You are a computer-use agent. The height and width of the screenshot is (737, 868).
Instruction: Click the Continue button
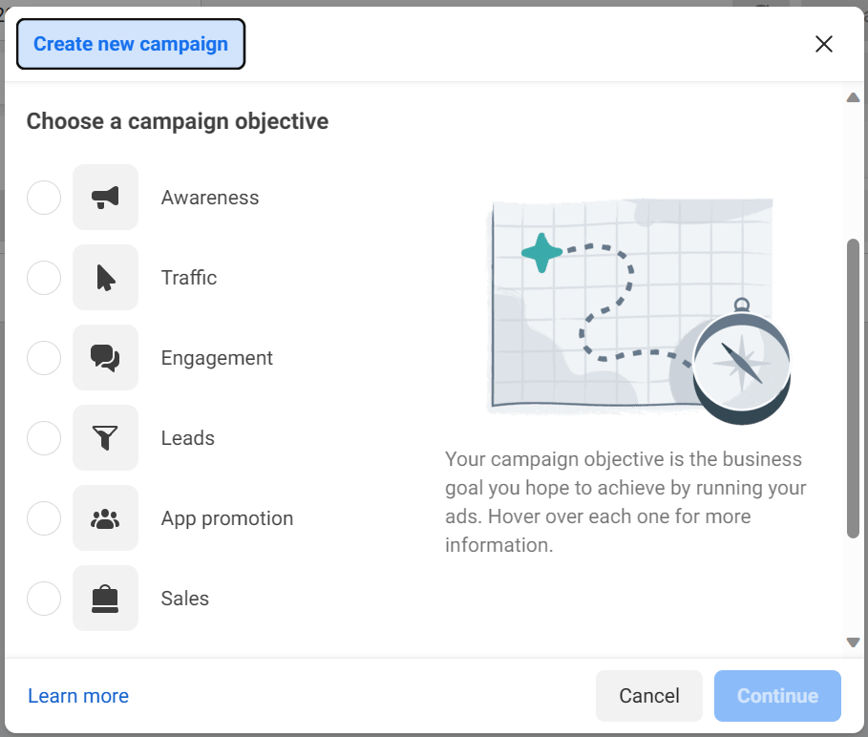[x=777, y=696]
